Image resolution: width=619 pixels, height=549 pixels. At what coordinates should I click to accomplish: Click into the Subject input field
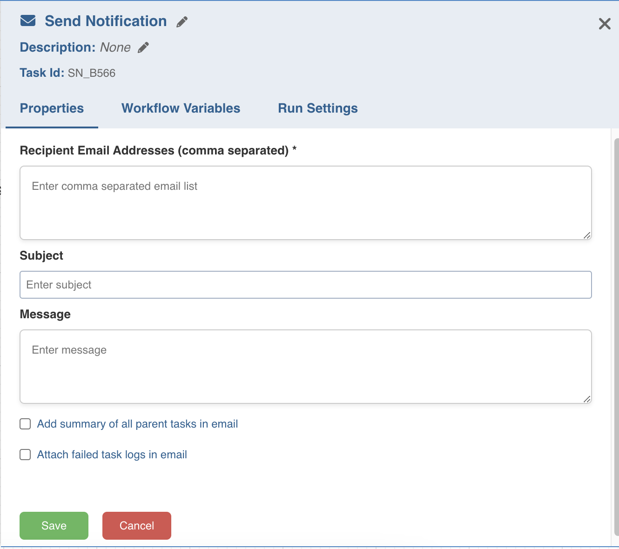tap(306, 285)
